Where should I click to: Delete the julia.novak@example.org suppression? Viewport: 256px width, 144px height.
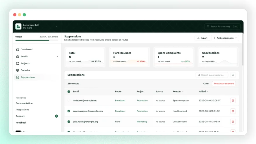(233, 122)
